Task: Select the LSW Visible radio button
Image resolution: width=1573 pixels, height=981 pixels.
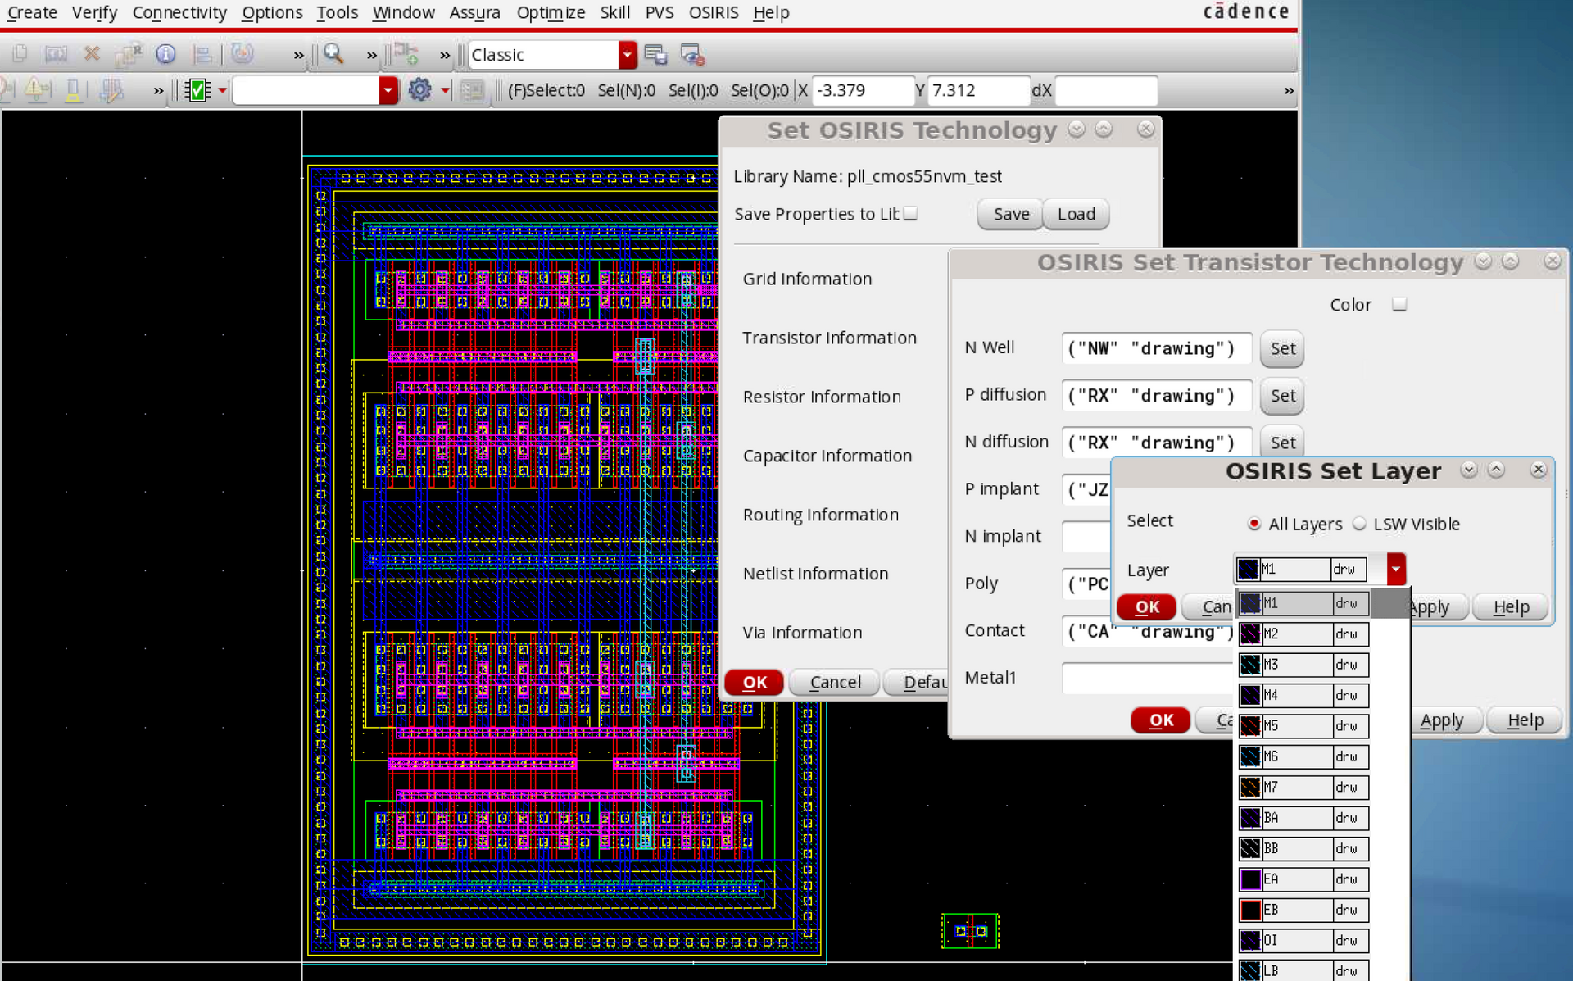Action: (1359, 523)
